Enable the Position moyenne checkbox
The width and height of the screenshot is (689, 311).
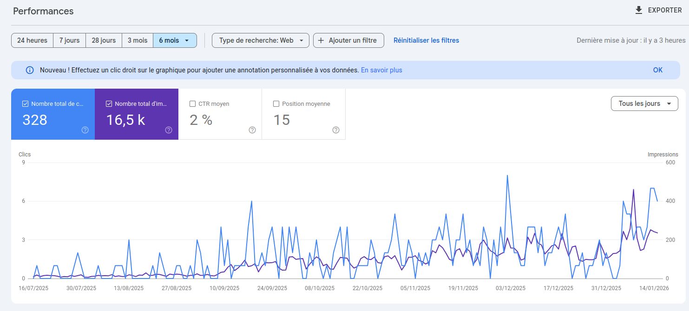276,104
